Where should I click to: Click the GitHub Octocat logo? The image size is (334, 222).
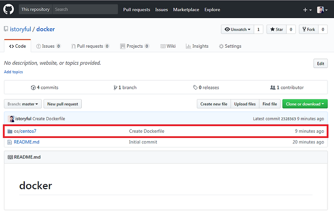coord(8,9)
